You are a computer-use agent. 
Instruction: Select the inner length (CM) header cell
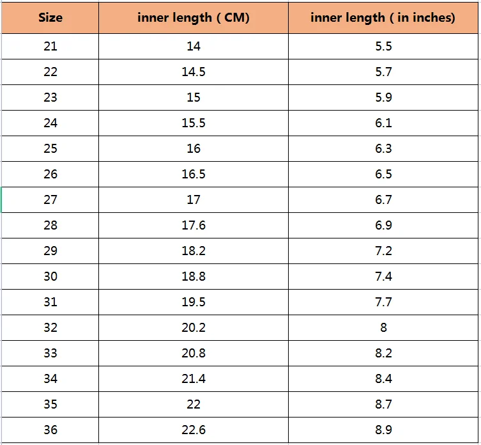(x=194, y=18)
